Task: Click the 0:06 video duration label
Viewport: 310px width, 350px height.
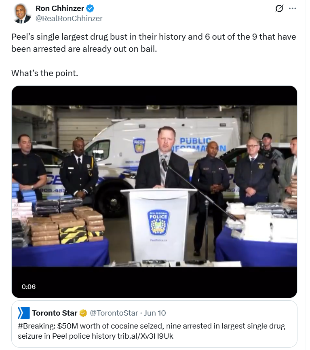Action: [29, 286]
